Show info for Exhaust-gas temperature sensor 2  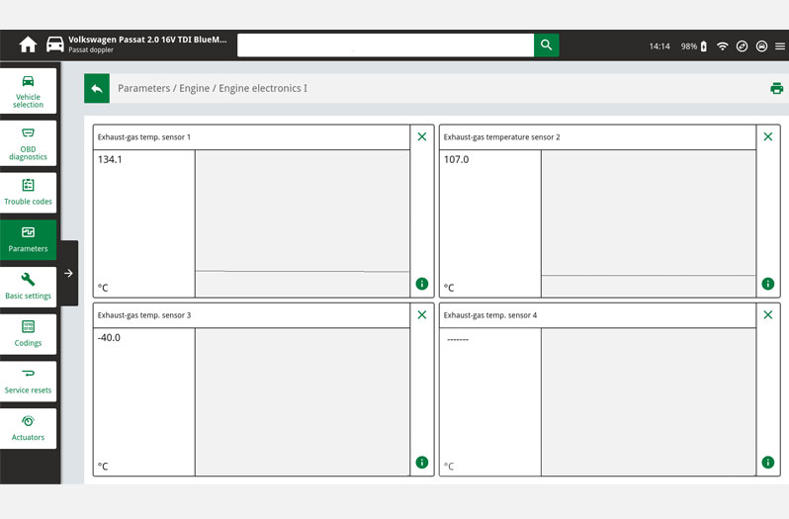[767, 284]
